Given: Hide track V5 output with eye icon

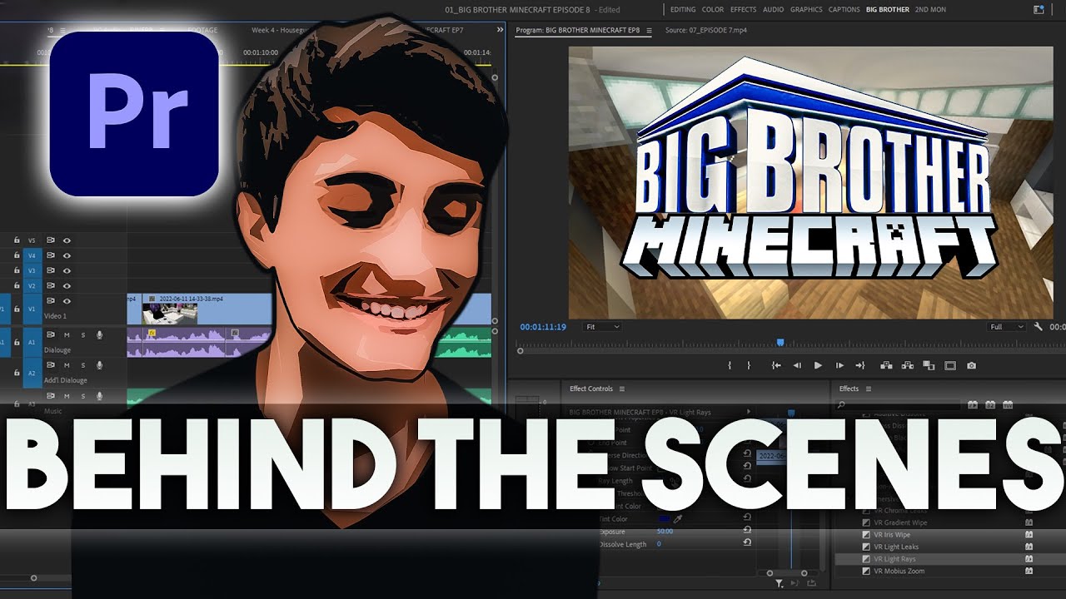Looking at the screenshot, I should coord(67,240).
